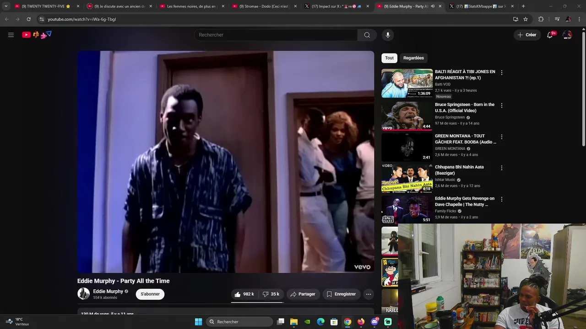586x329 pixels.
Task: Visit the Ishtar Music channel name
Action: (x=445, y=180)
